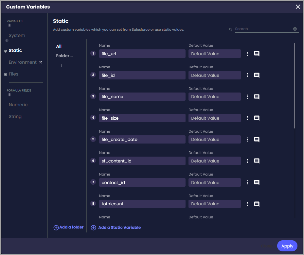The image size is (304, 255).
Task: Open the three-dot menu for sf_content_id
Action: click(247, 161)
